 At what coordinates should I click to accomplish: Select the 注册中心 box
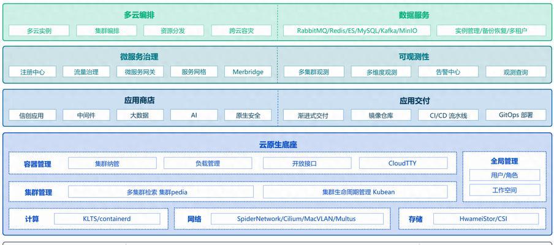tap(32, 72)
